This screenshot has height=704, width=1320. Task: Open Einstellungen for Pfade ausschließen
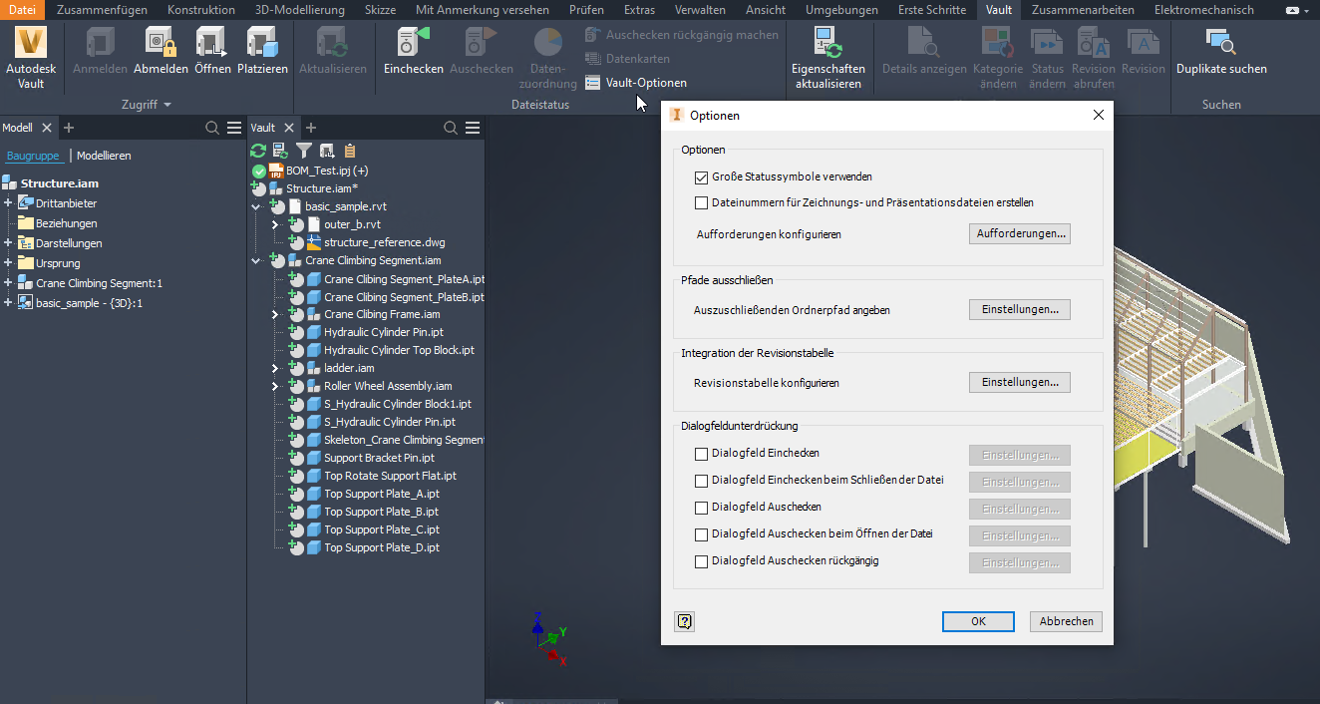point(1020,310)
